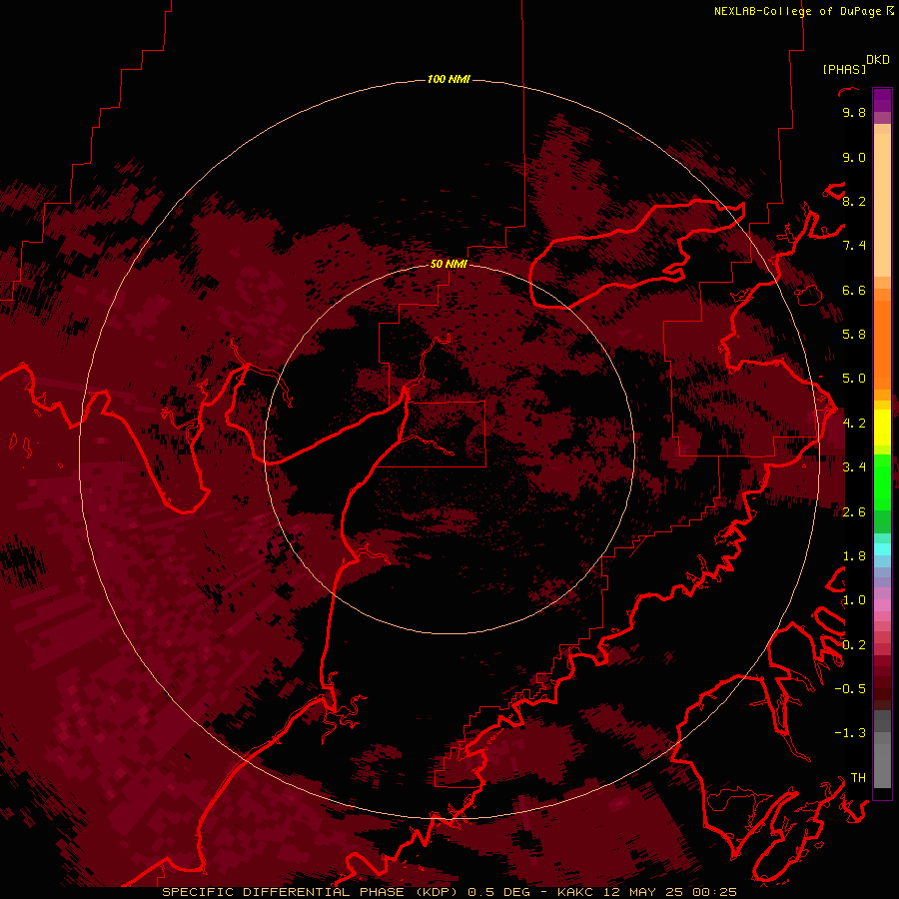
Task: Click the TH label at the color scale bottom
Action: 858,778
